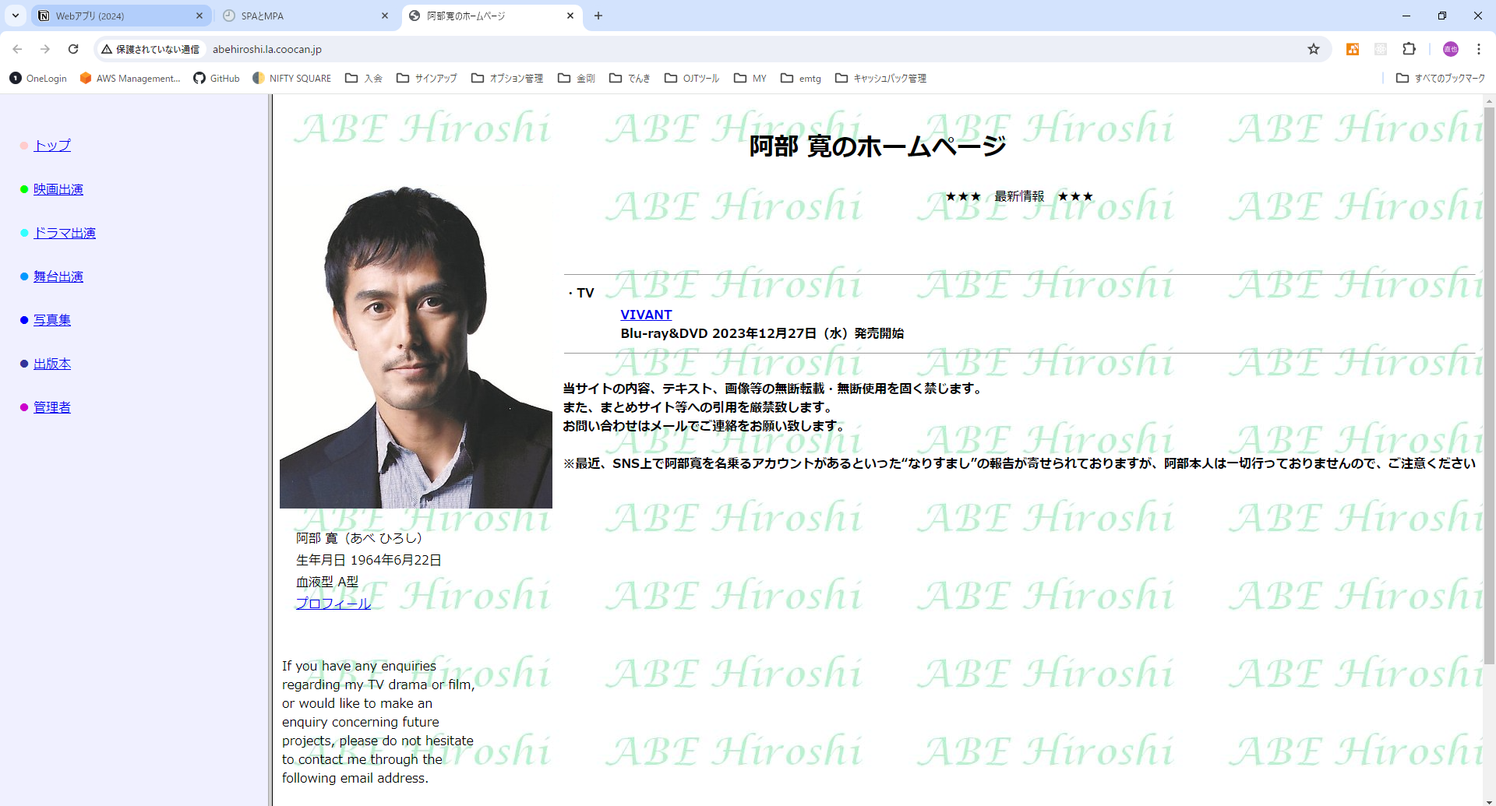Open the 金剛 bookmark folder

tap(577, 78)
